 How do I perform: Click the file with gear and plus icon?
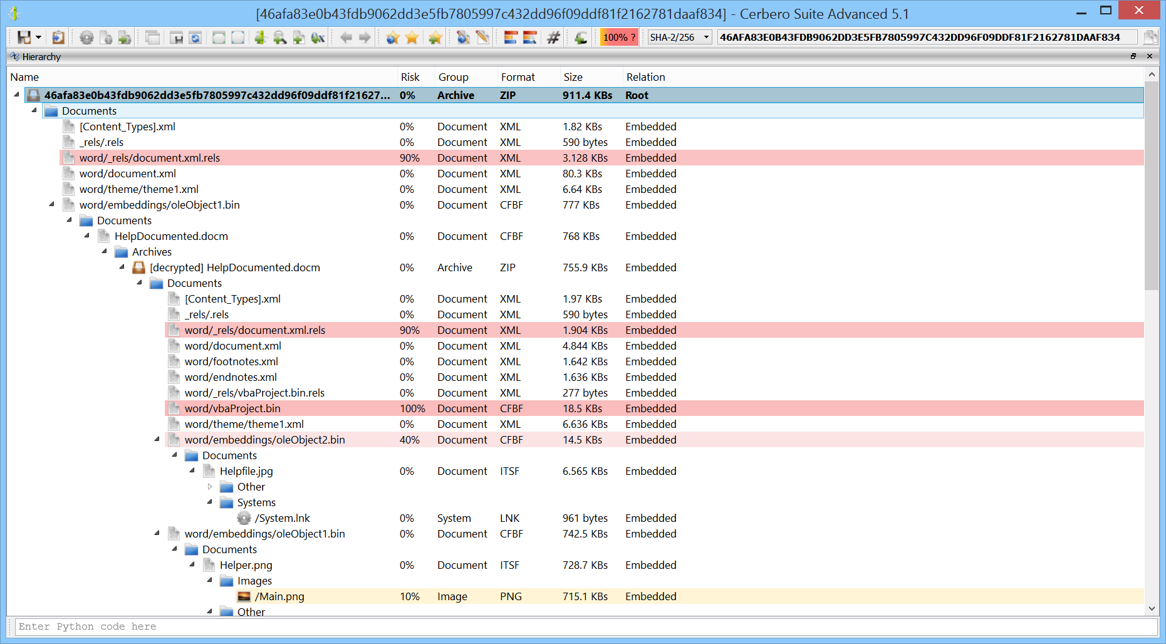tap(125, 38)
